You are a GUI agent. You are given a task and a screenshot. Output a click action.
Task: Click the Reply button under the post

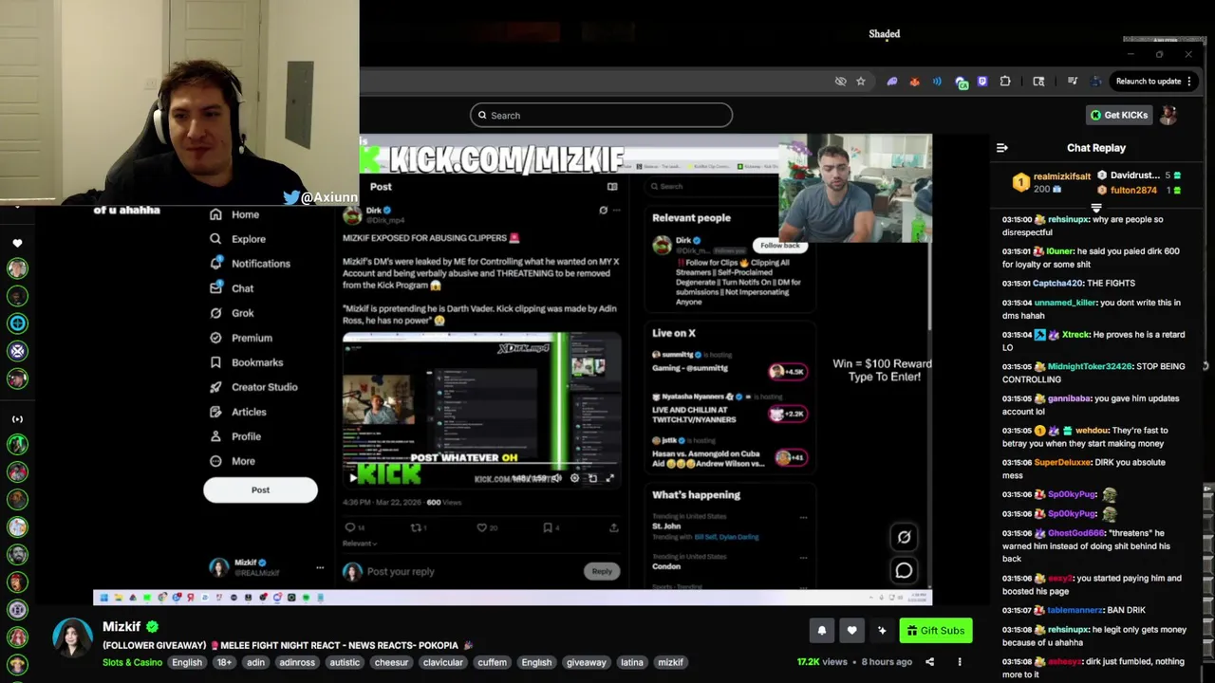[602, 571]
